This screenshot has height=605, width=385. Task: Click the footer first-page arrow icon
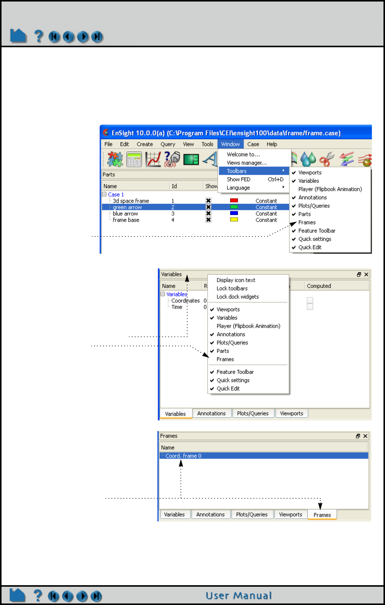(x=54, y=596)
